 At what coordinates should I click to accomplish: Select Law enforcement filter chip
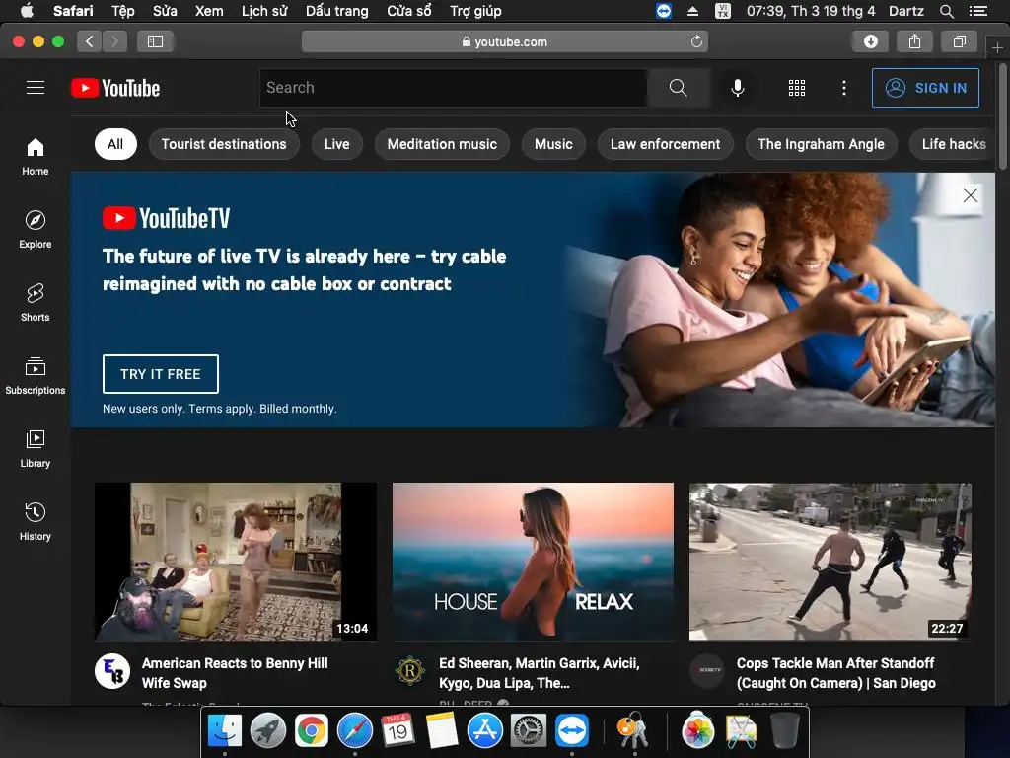(x=666, y=144)
